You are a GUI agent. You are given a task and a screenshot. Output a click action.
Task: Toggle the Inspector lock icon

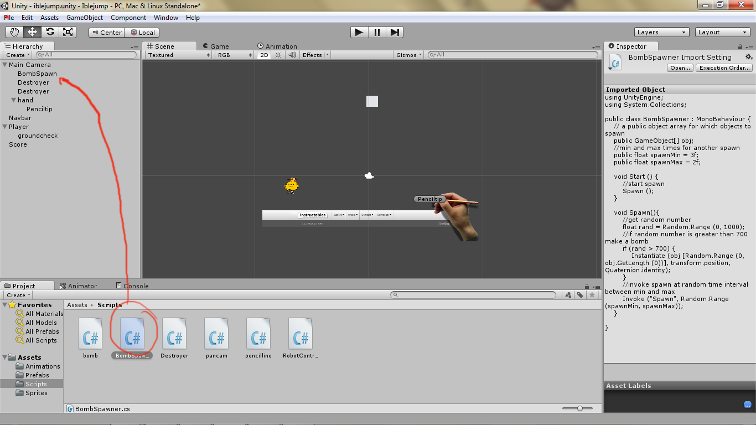pos(741,47)
